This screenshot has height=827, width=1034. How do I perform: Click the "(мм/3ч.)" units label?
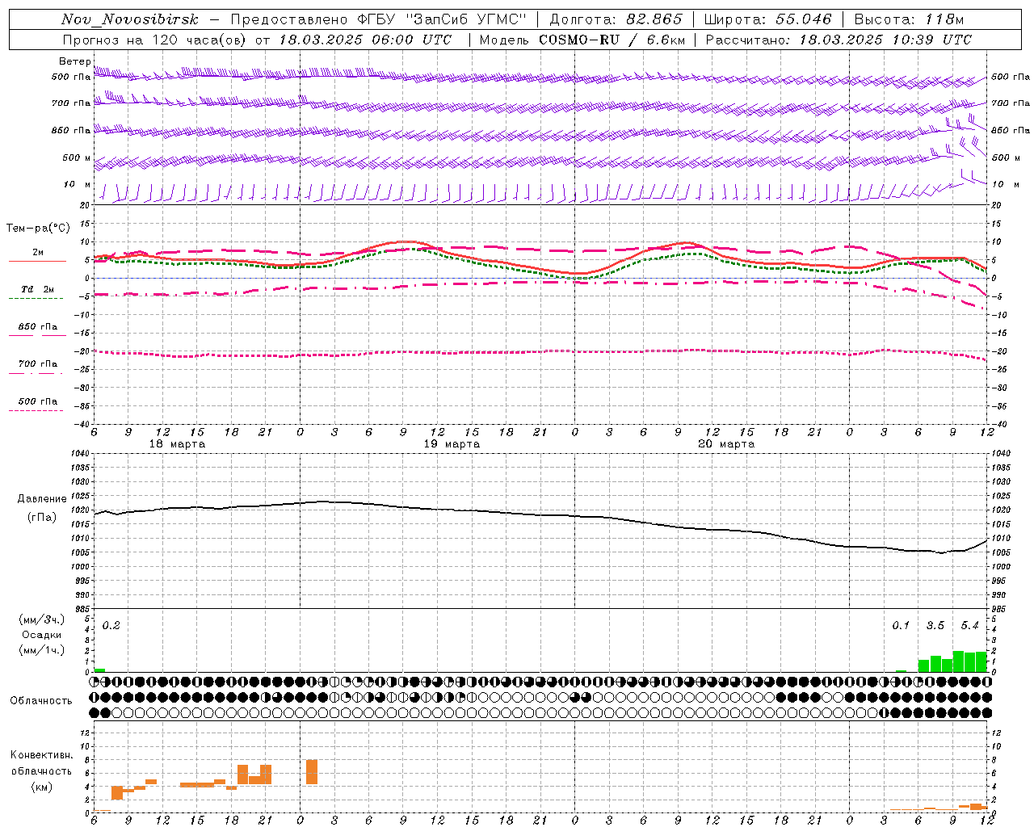pos(41,619)
